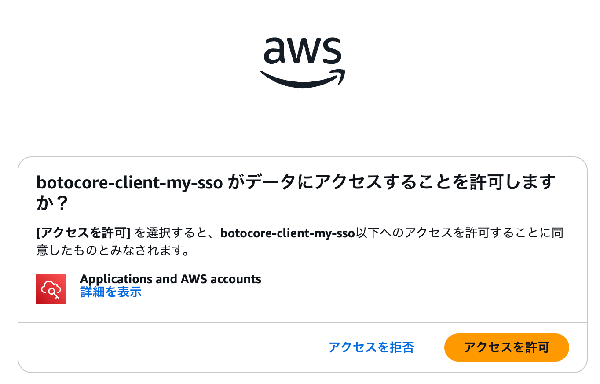Open details via 詳細を表示 link
600x384 pixels.
[111, 292]
